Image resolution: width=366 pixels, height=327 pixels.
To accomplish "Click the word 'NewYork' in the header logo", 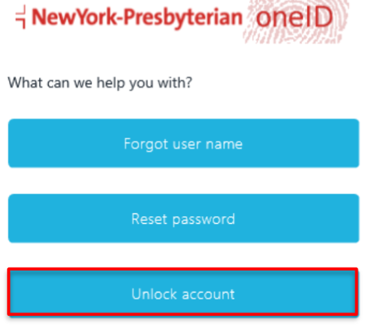I will (74, 17).
